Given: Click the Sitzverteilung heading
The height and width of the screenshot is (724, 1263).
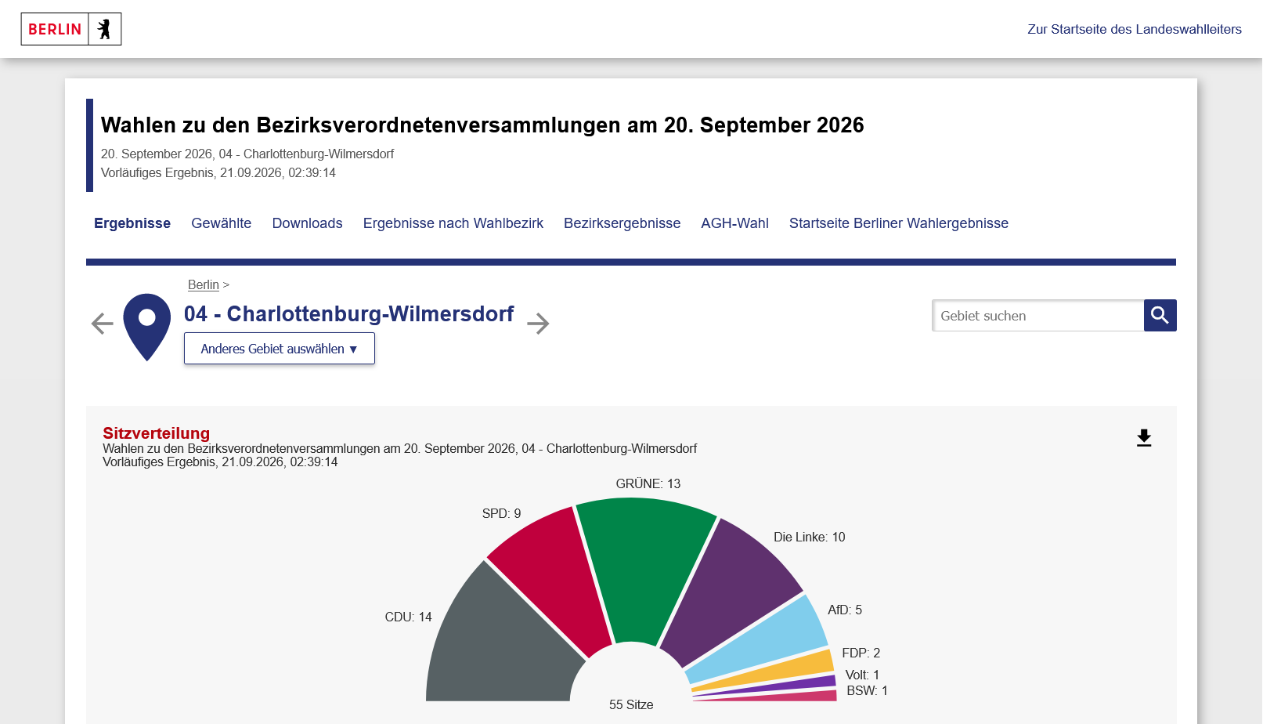Looking at the screenshot, I should [157, 433].
